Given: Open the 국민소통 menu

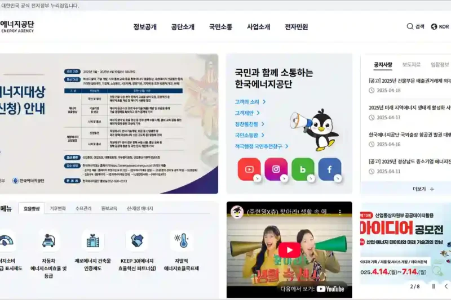Looking at the screenshot, I should (220, 26).
